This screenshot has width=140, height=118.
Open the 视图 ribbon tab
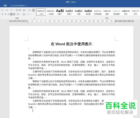pyautogui.click(x=5, y=6)
